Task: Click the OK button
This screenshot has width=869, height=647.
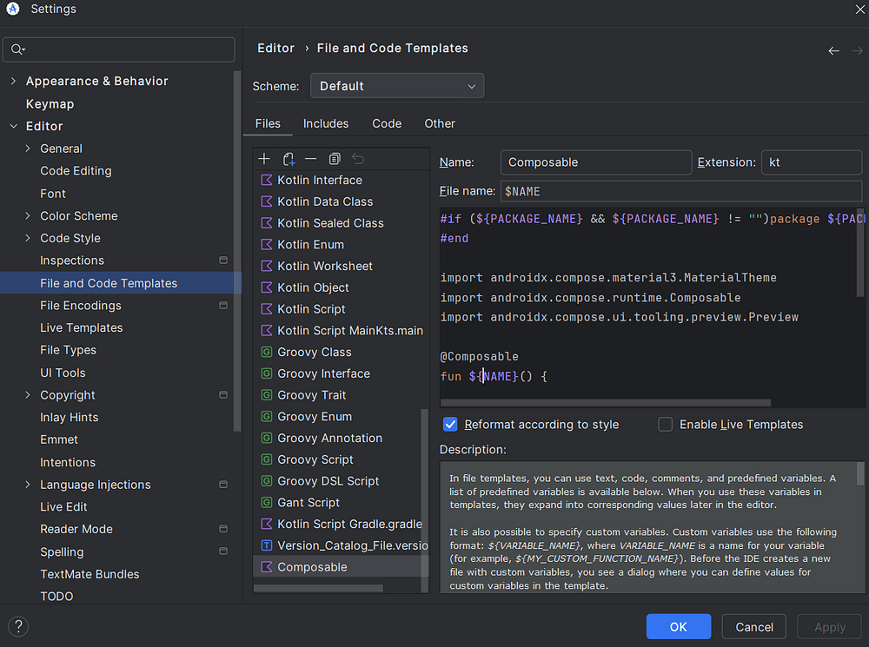Action: [x=679, y=626]
